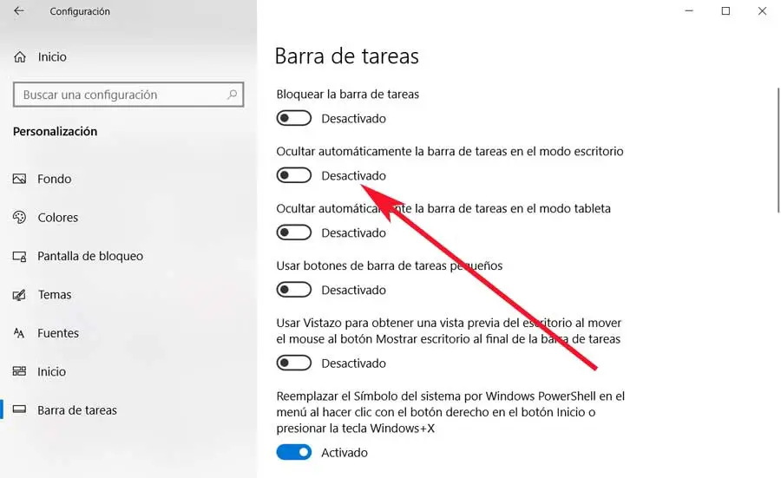The height and width of the screenshot is (478, 781).
Task: Enable the Vistazo desktop preview switch
Action: [294, 363]
